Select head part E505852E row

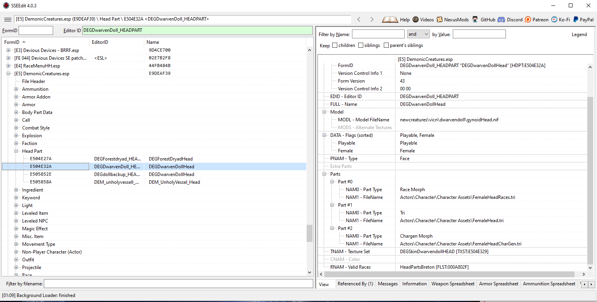click(154, 174)
